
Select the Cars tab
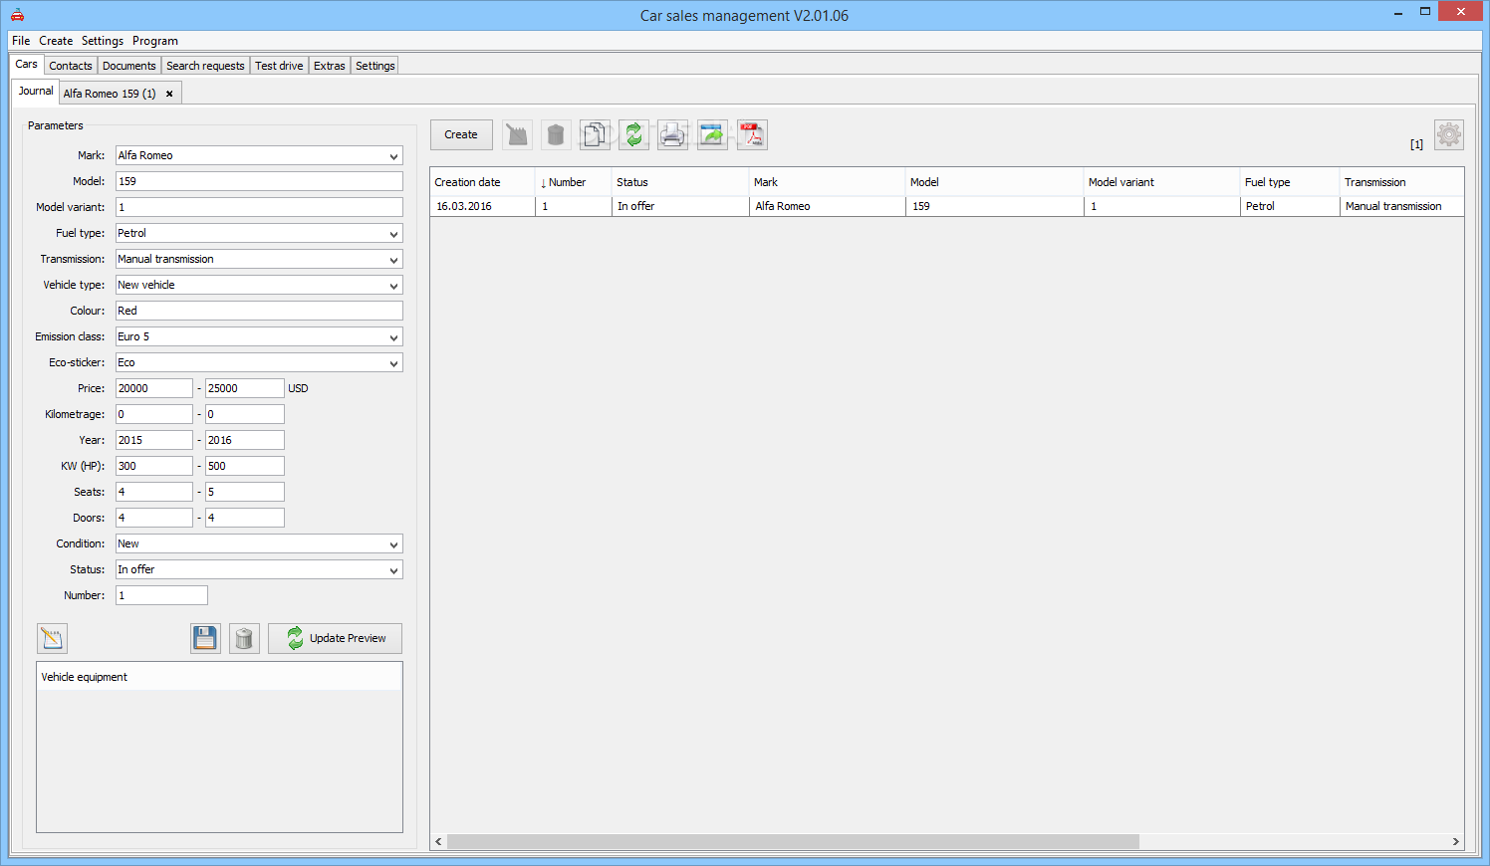tap(27, 64)
